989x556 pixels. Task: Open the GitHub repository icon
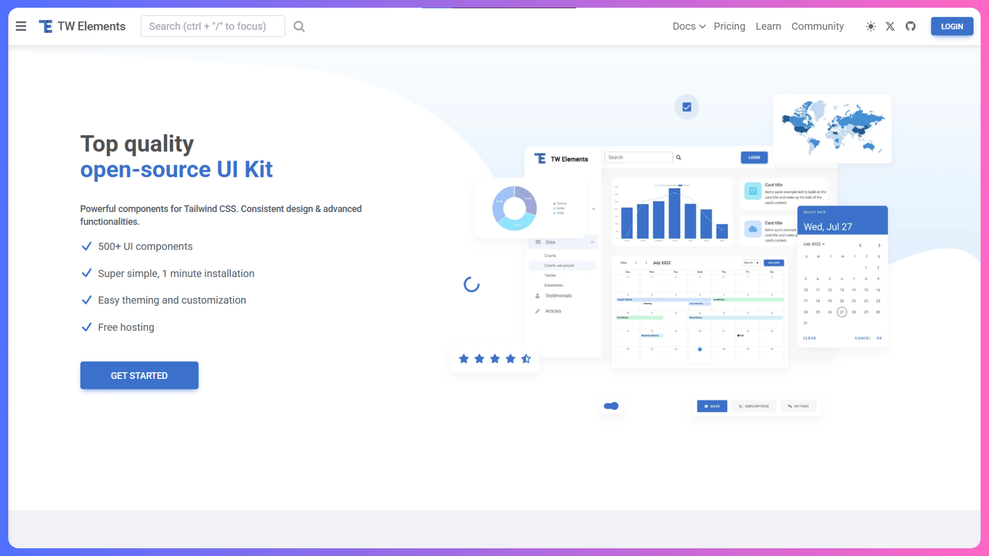[x=911, y=26]
